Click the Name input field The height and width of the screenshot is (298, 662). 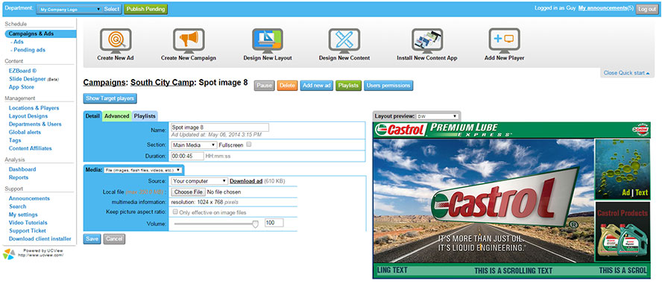[219, 127]
